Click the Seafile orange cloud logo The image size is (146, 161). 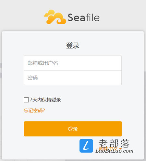pos(55,17)
